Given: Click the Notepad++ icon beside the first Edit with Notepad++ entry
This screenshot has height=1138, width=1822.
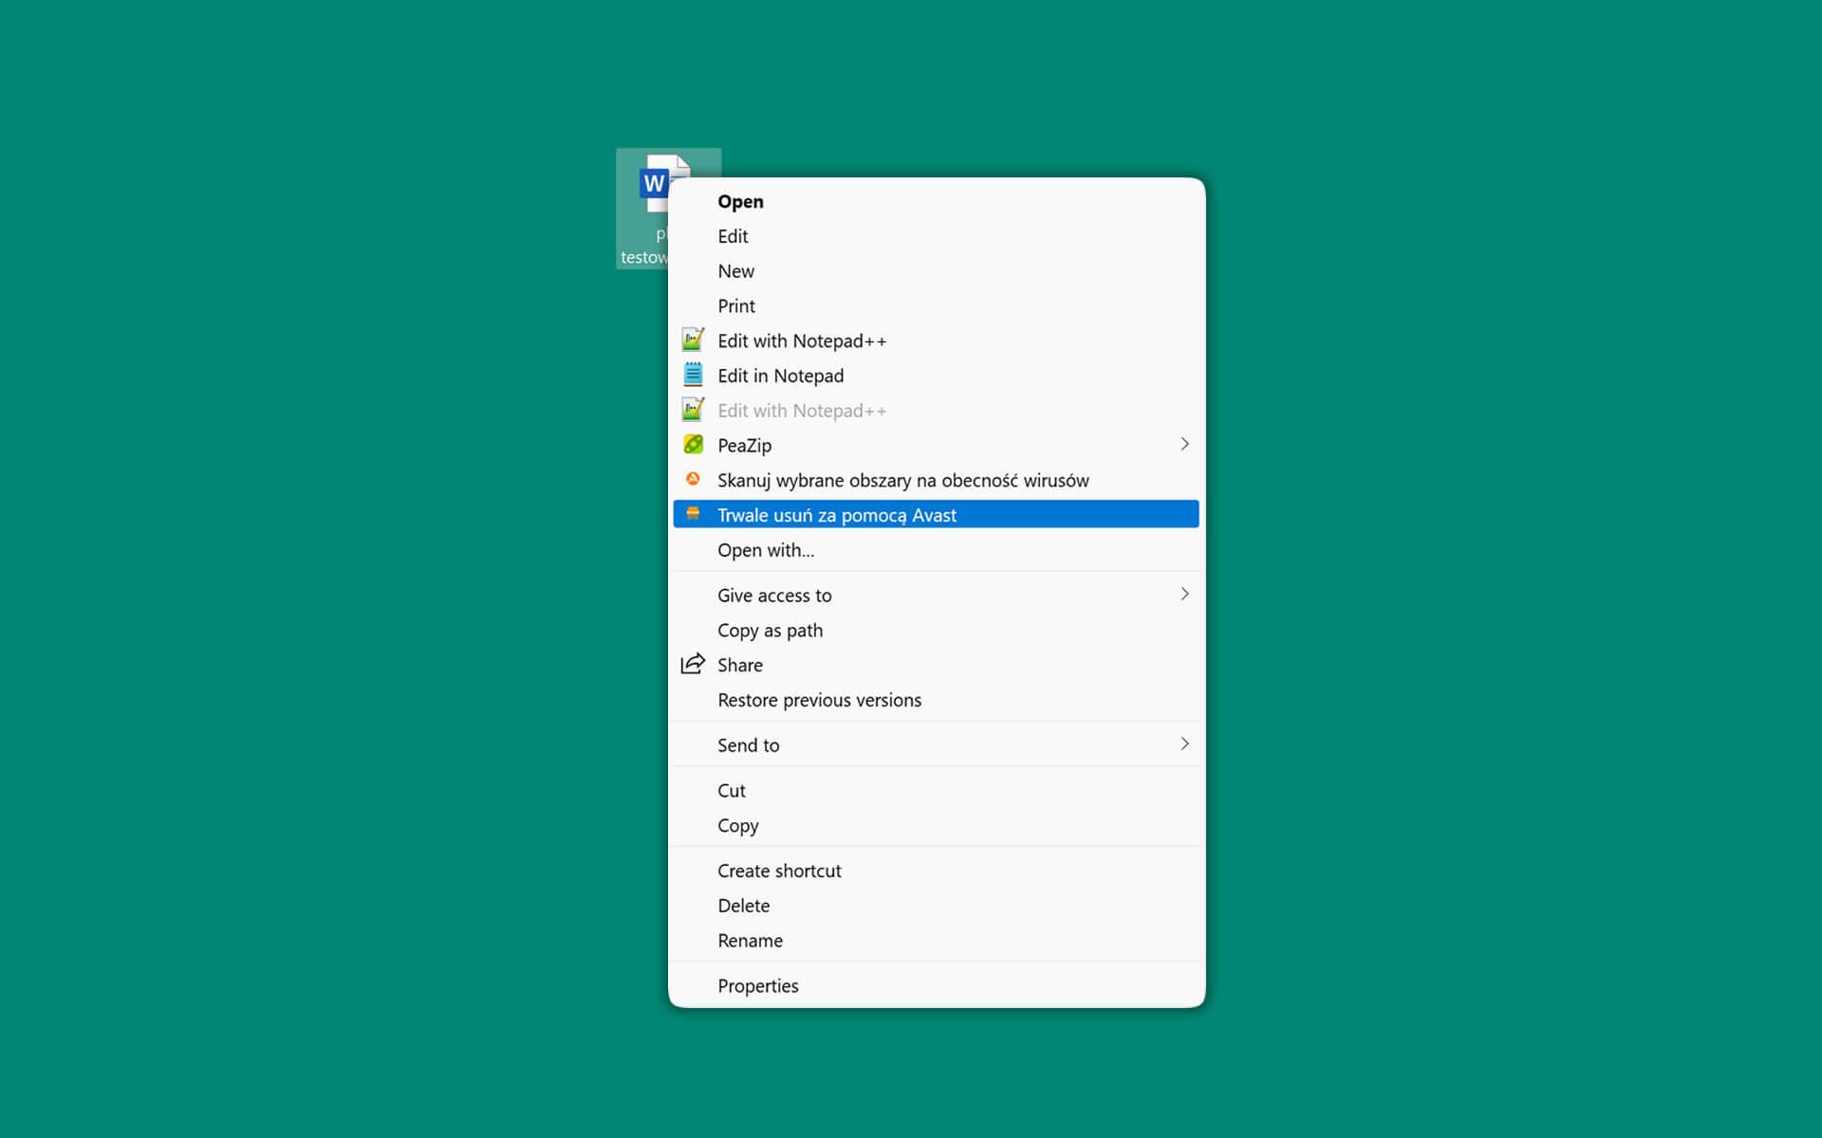Looking at the screenshot, I should 693,340.
